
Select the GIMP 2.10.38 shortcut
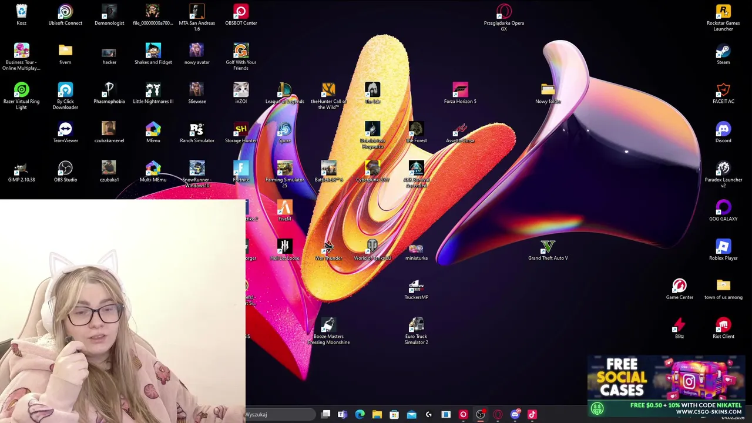[x=21, y=172]
